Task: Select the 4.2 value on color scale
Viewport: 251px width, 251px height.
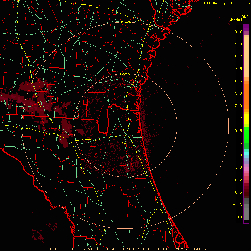Action: (x=238, y=118)
